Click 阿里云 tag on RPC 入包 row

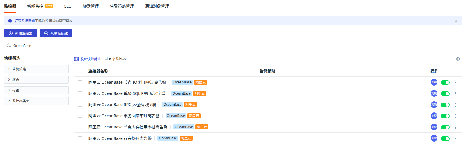190,105
